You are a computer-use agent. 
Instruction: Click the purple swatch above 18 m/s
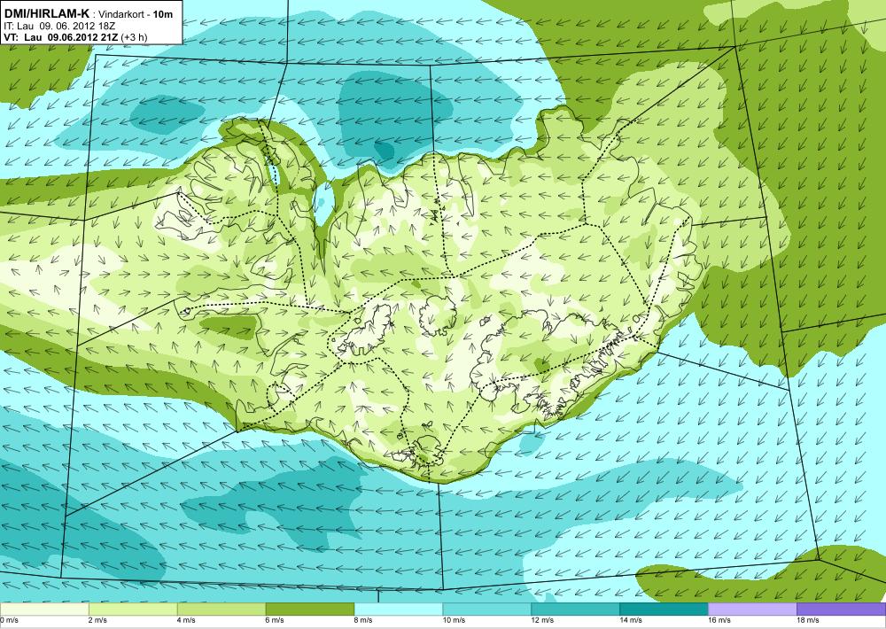(842, 610)
